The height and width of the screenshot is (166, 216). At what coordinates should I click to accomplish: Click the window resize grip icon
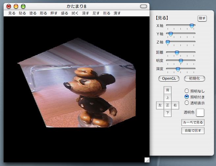click(x=147, y=160)
